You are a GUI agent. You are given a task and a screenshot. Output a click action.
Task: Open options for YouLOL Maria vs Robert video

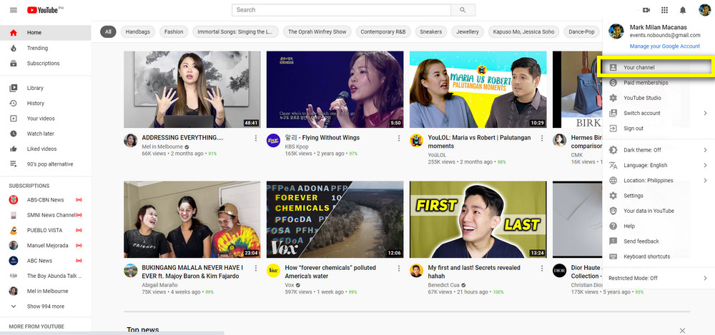tap(542, 138)
